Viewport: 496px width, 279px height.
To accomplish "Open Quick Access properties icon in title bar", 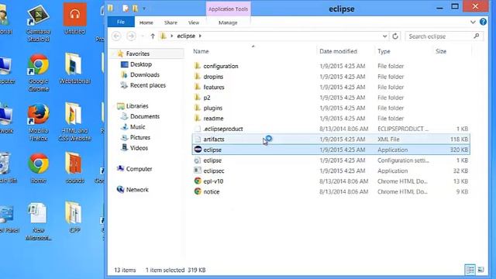I will [126, 9].
